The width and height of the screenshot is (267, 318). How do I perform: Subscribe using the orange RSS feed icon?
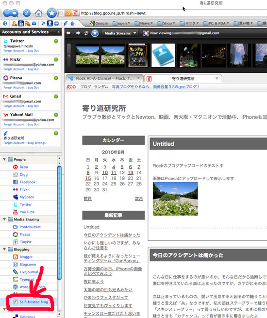[68, 14]
